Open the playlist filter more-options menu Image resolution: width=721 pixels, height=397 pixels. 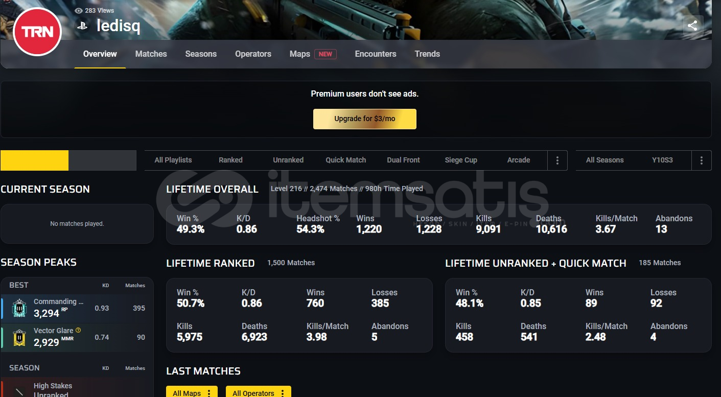point(557,160)
